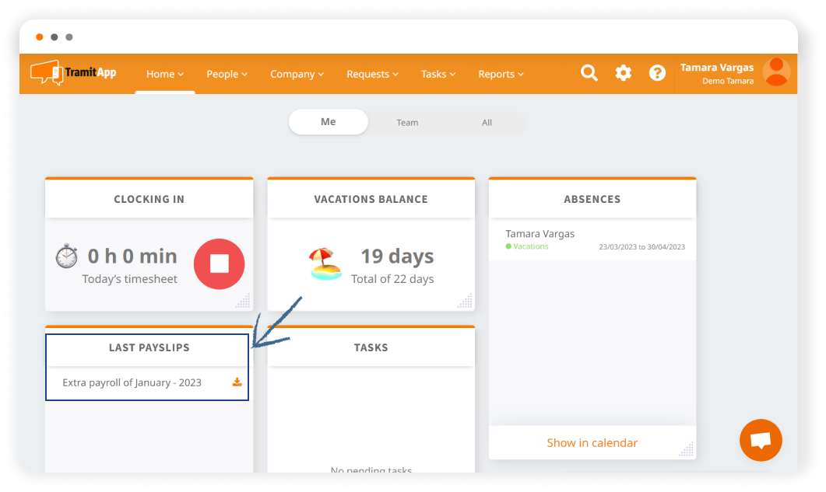Switch view to All
Viewport: 826px width, 492px height.
[487, 123]
